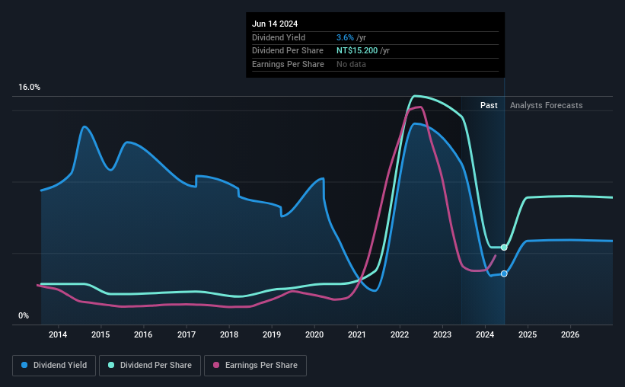This screenshot has height=387, width=625.
Task: Click the 2022 axis label
Action: pos(400,334)
